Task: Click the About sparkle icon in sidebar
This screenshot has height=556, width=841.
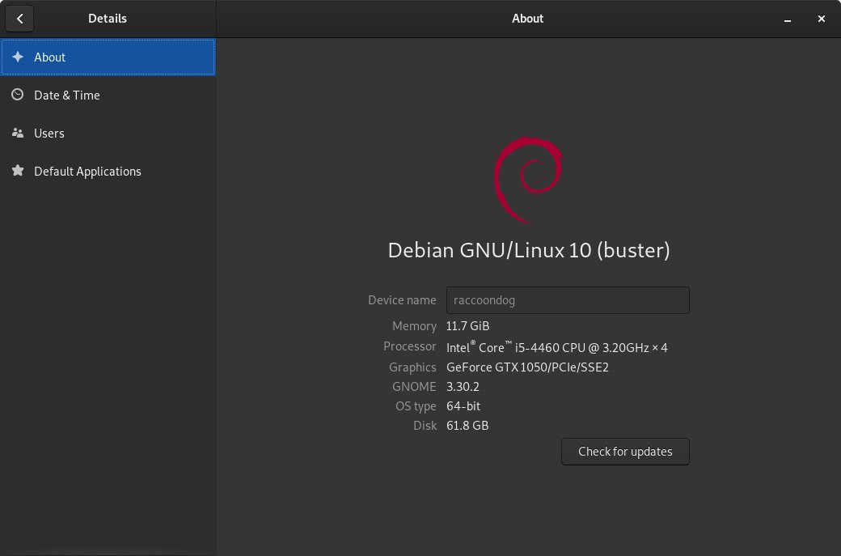Action: (x=17, y=57)
